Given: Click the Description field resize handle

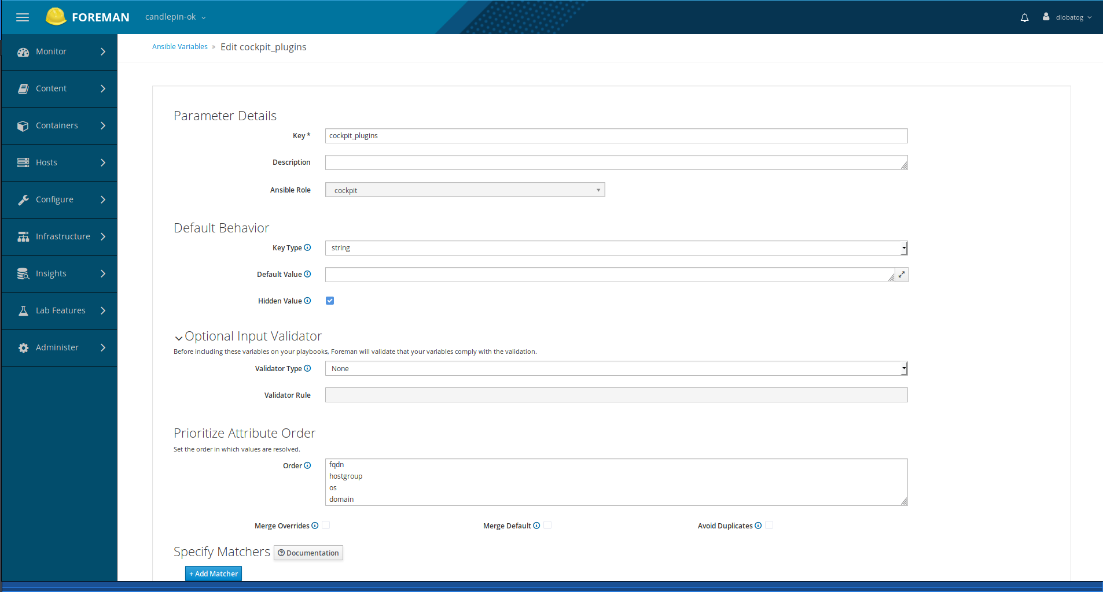Looking at the screenshot, I should pos(904,166).
